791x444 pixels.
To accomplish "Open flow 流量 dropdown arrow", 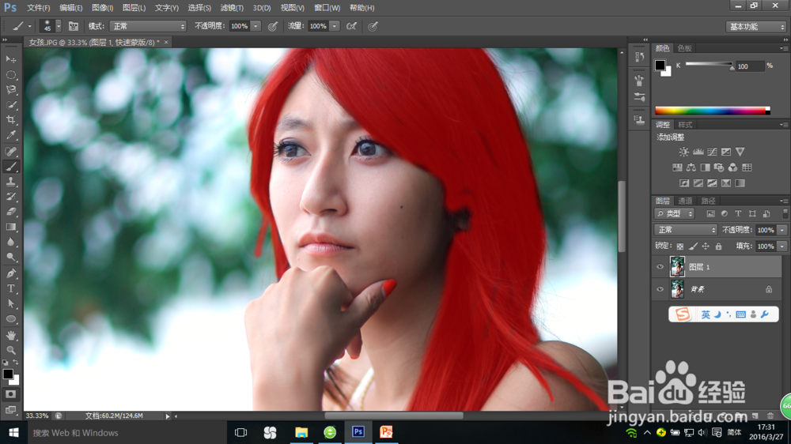I will 335,26.
